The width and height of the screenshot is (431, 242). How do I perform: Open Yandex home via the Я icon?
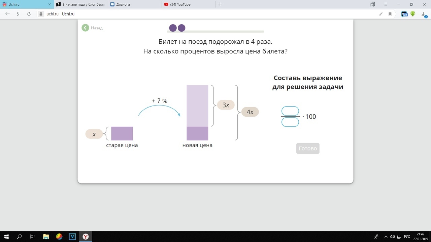click(x=18, y=14)
